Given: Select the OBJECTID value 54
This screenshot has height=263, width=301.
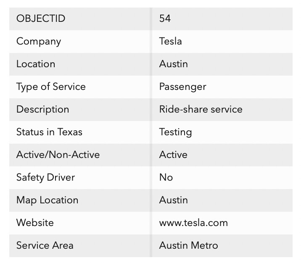Looking at the screenshot, I should [165, 18].
